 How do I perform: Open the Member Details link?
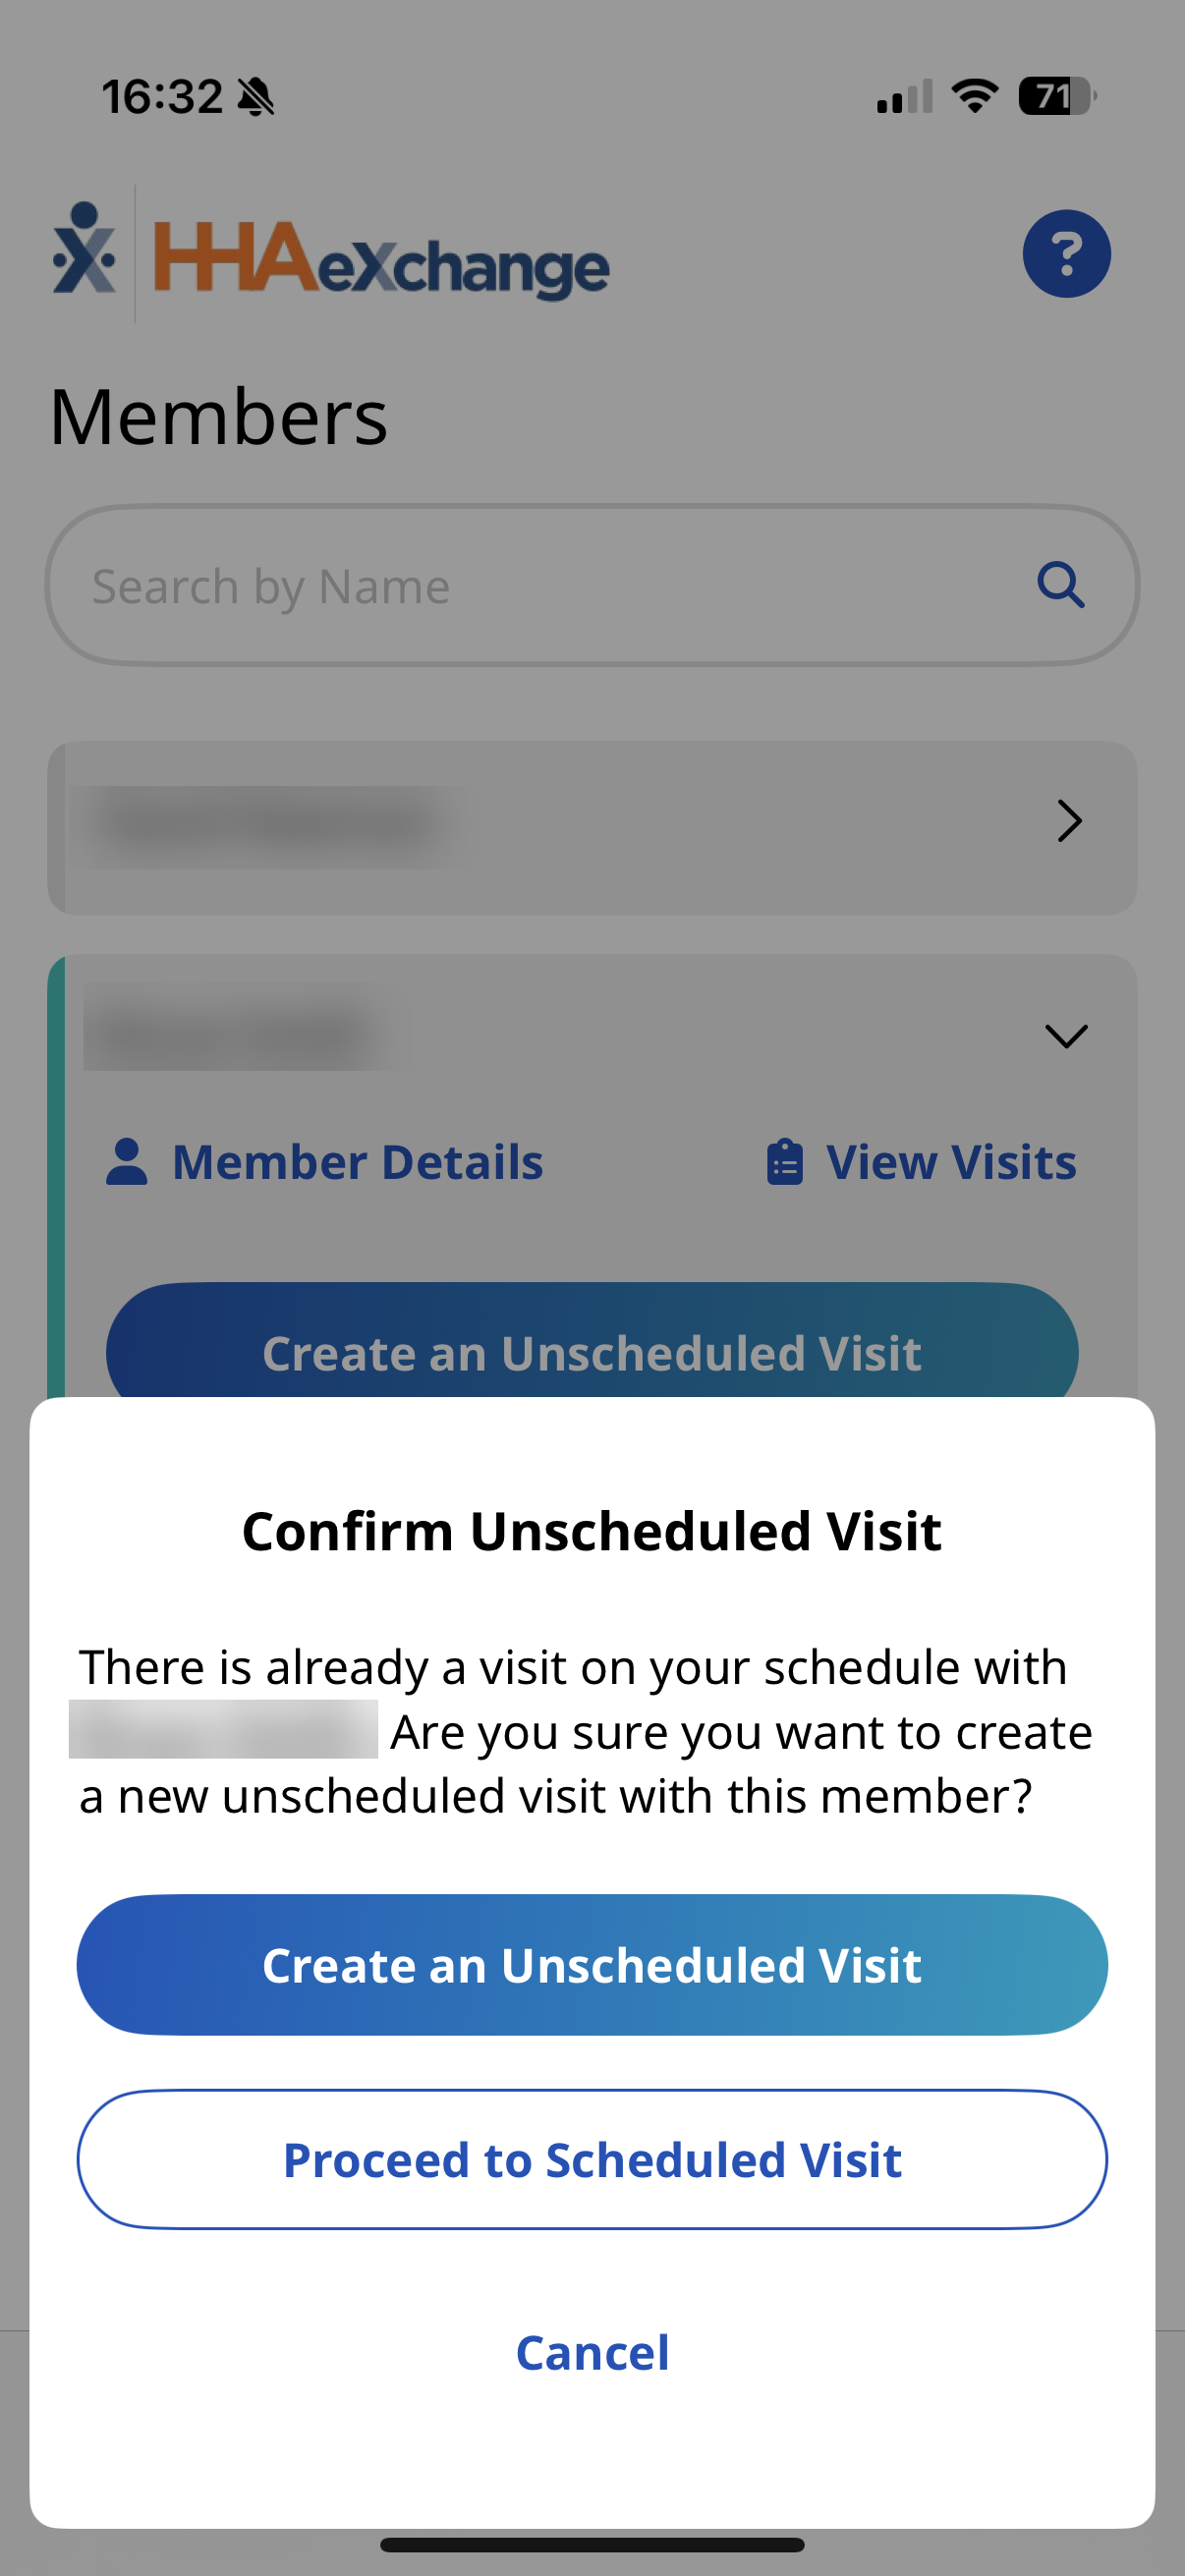357,1162
